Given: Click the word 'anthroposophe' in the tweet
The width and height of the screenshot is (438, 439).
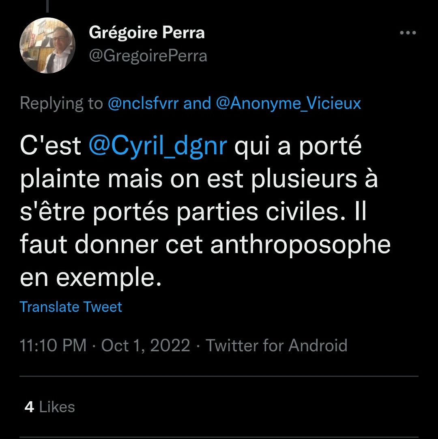Looking at the screenshot, I should [x=300, y=244].
